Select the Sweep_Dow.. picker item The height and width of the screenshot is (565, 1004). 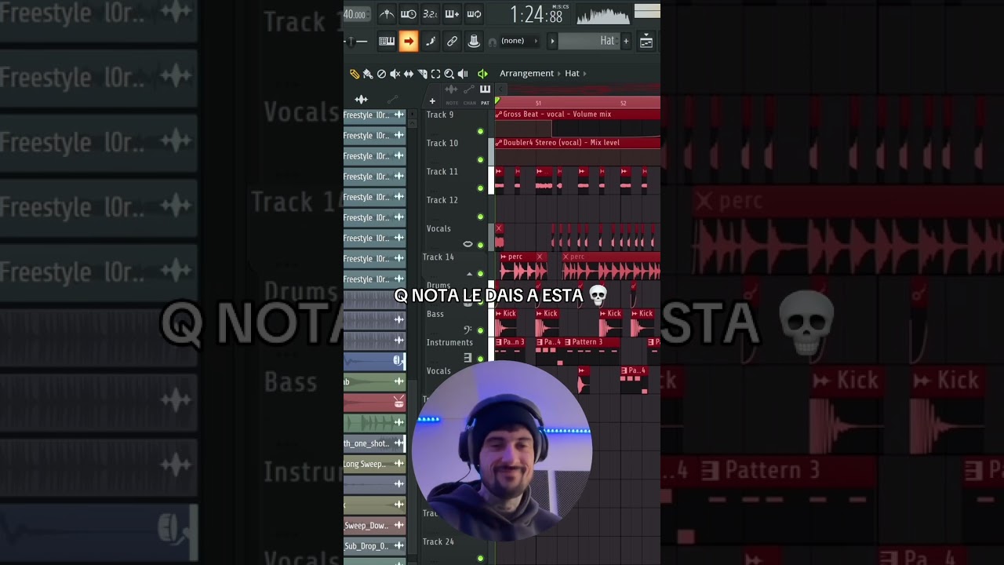(x=374, y=525)
